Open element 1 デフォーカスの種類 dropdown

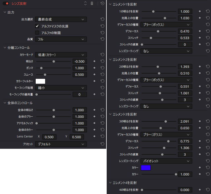click(166, 25)
